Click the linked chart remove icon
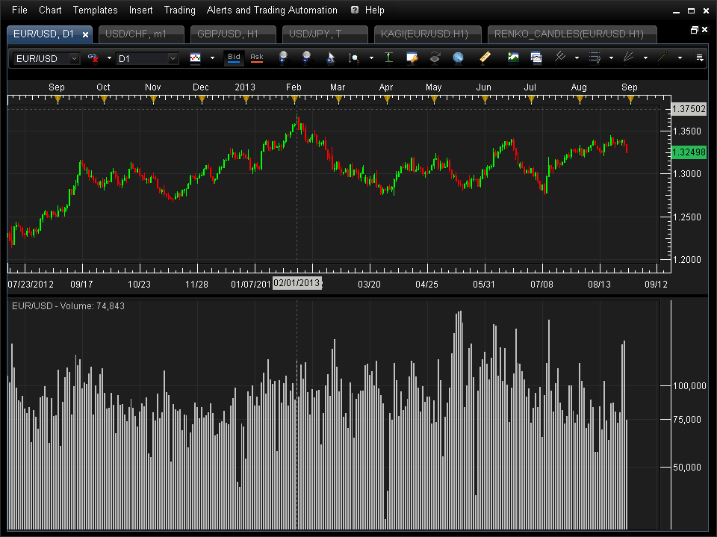The image size is (717, 537). pos(93,58)
